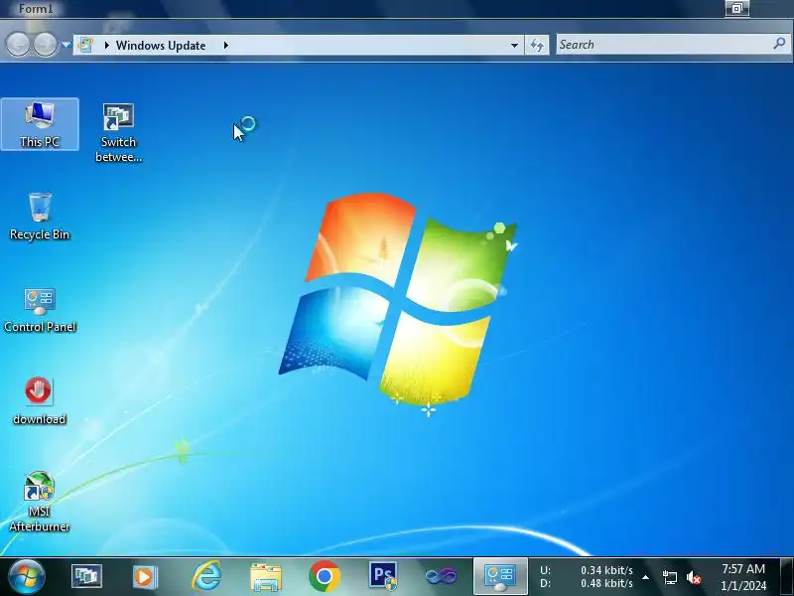Click the address bar Refresh button
794x596 pixels.
click(x=537, y=45)
